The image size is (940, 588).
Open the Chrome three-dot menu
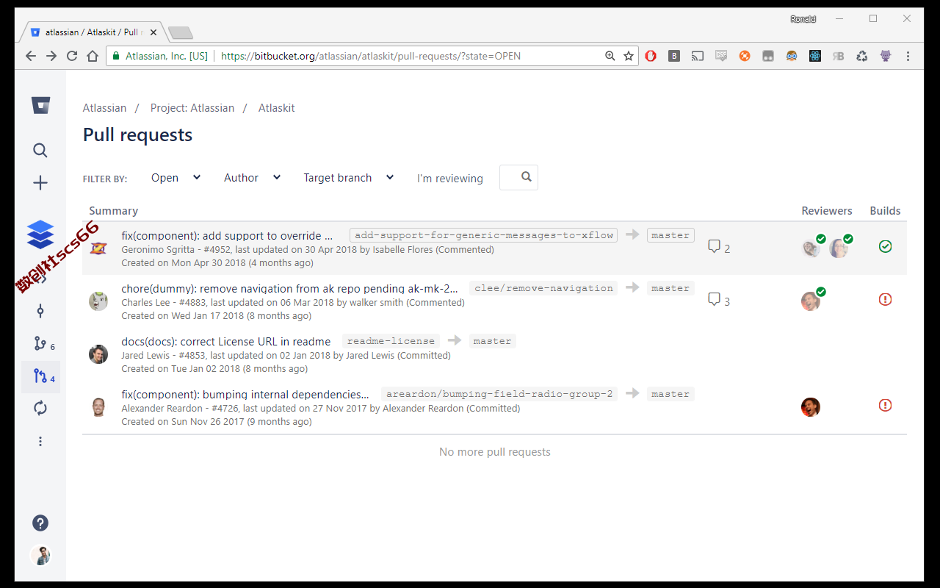coord(908,56)
